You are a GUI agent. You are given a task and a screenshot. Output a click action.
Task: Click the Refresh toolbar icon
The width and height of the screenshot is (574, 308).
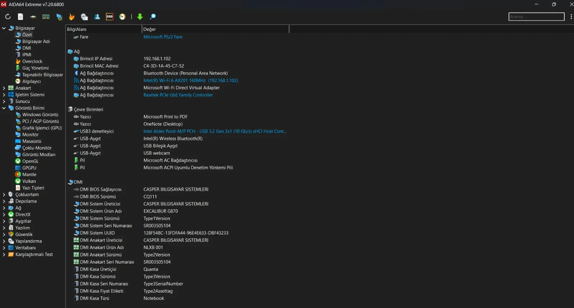pos(8,16)
